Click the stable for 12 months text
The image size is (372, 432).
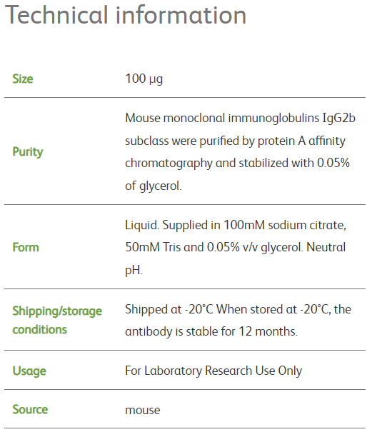coord(242,331)
